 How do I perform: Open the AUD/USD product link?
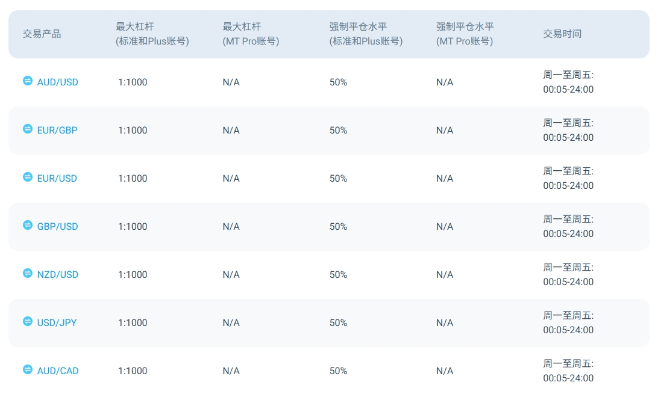coord(58,82)
